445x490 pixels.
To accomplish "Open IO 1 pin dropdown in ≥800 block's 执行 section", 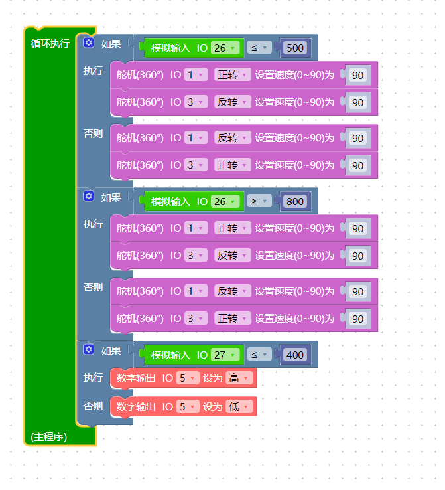I will [x=196, y=228].
